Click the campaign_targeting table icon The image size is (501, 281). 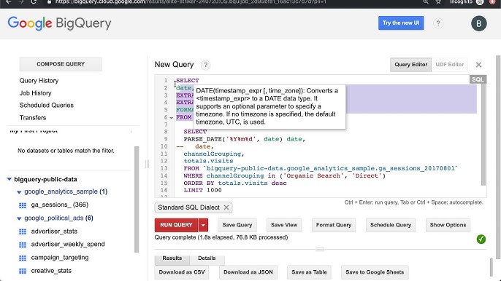click(x=23, y=258)
